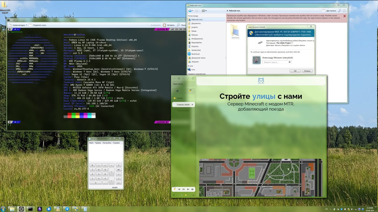Image resolution: width=378 pixels, height=212 pixels.
Task: Click the Start menu orb
Action: pos(3,209)
